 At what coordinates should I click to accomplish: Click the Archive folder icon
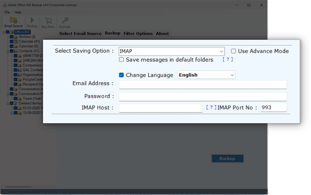click(x=15, y=37)
